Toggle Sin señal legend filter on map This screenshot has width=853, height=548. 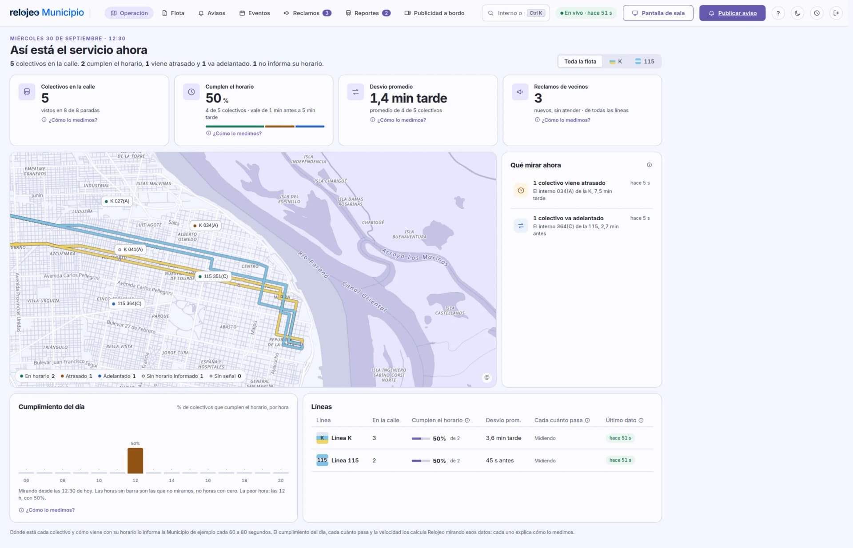(225, 376)
